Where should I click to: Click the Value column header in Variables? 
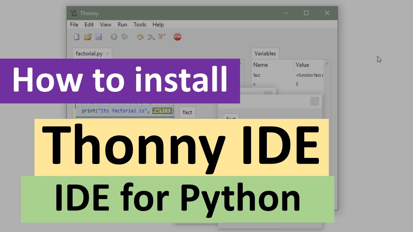(x=302, y=65)
